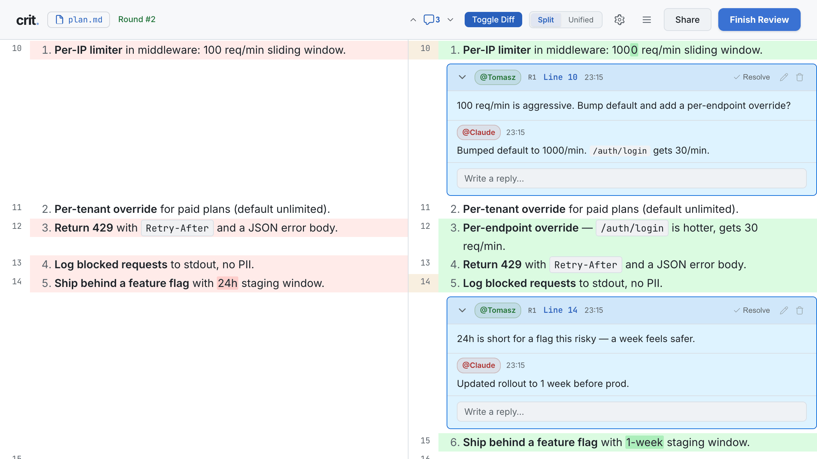The height and width of the screenshot is (459, 817).
Task: Click R1 tag on Line 10 comment
Action: coord(532,77)
